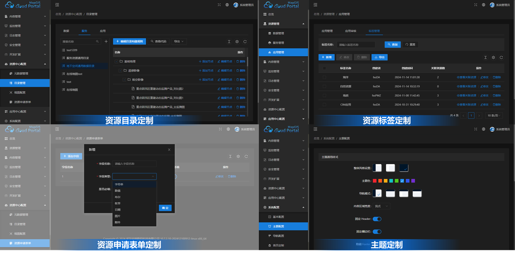Collapse sidebar with hamburger icon in 目录管理 header
This screenshot has height=260, width=515.
coord(57,5)
